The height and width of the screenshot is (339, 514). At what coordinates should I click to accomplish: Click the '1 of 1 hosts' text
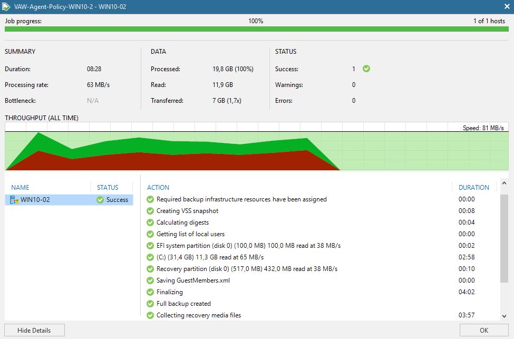tap(489, 21)
